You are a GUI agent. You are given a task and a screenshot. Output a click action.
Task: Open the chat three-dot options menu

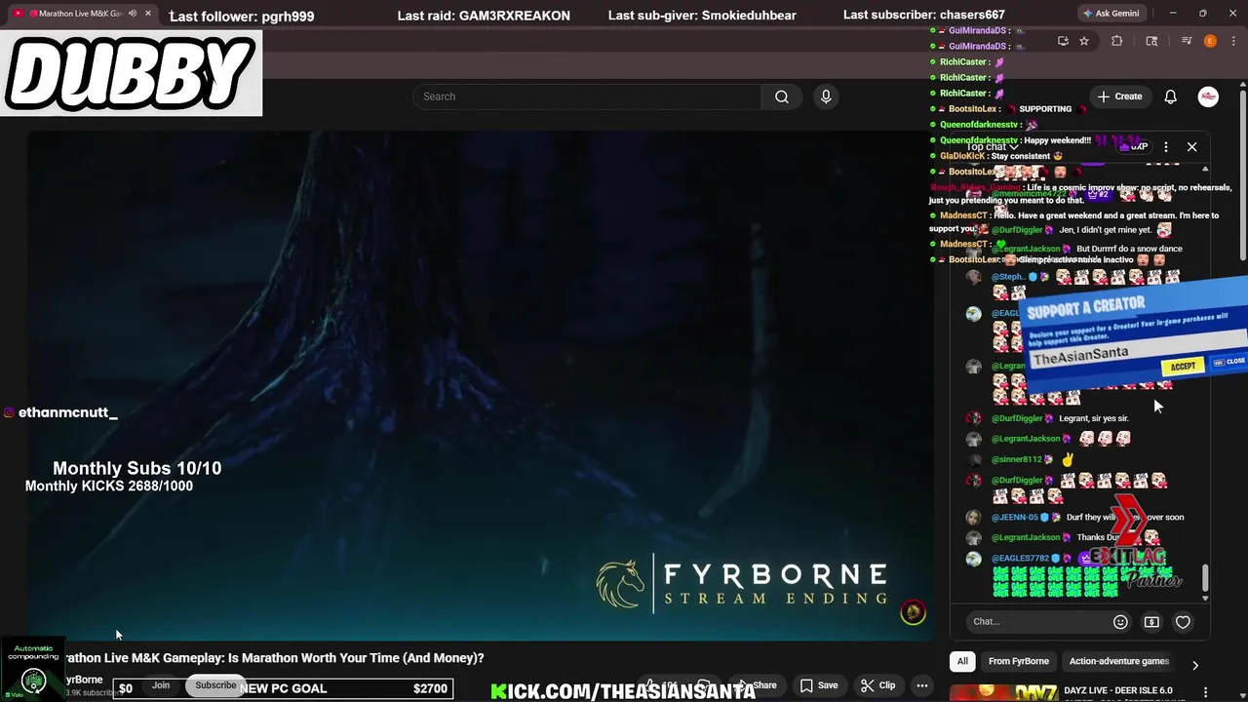(1166, 147)
